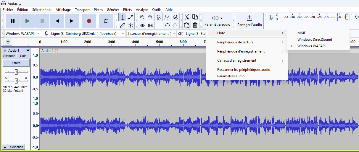
Task: Click Rescanner les périphériques audio
Action: coord(247,70)
